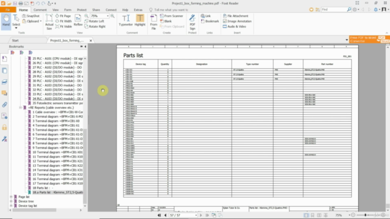Go to the first page

159,215
